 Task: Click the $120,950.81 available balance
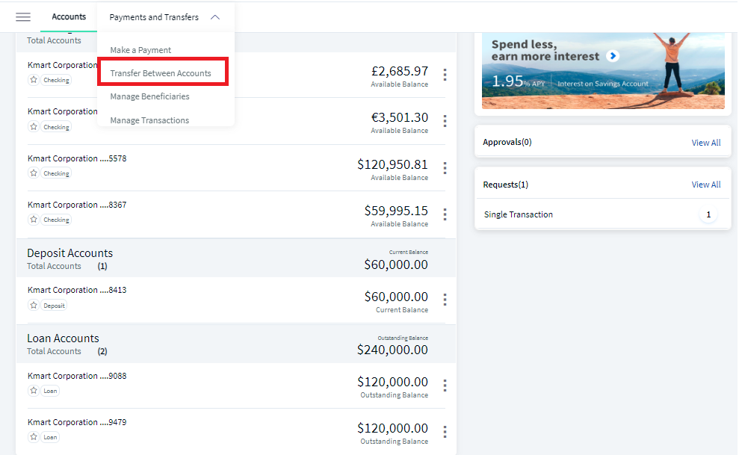pos(392,164)
